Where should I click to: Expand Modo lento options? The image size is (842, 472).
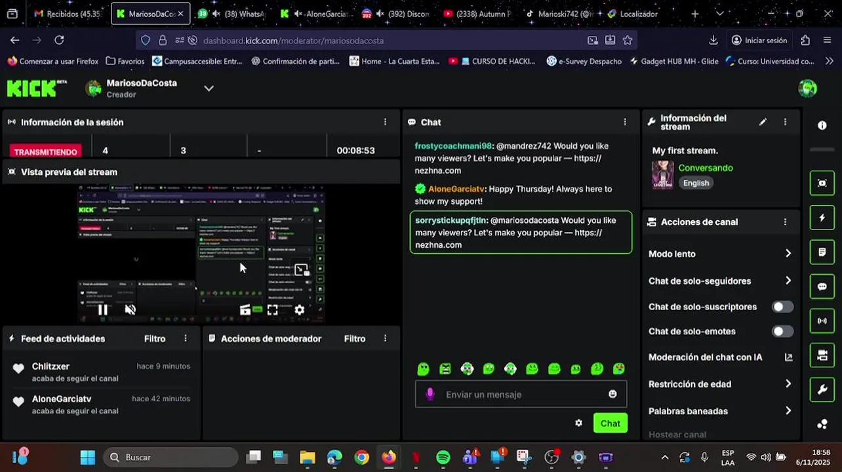click(788, 254)
